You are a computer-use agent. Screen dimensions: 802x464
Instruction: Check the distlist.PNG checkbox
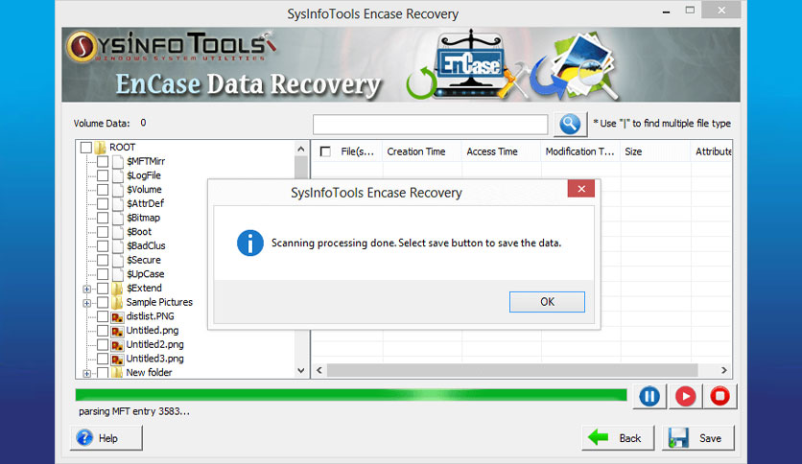[x=103, y=316]
